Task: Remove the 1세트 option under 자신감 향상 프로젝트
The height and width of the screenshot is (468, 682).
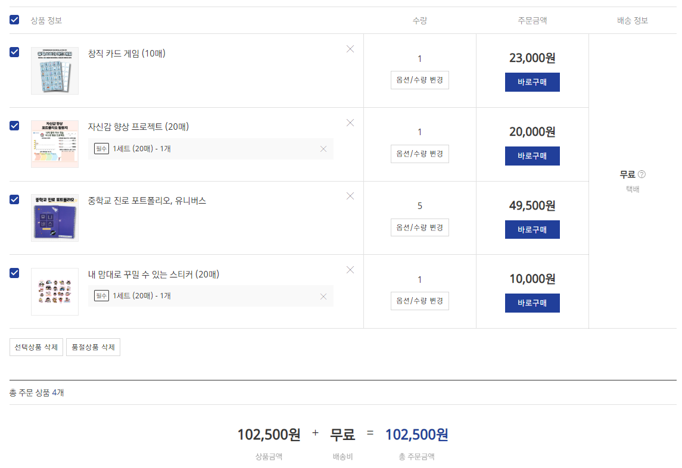Action: (323, 149)
